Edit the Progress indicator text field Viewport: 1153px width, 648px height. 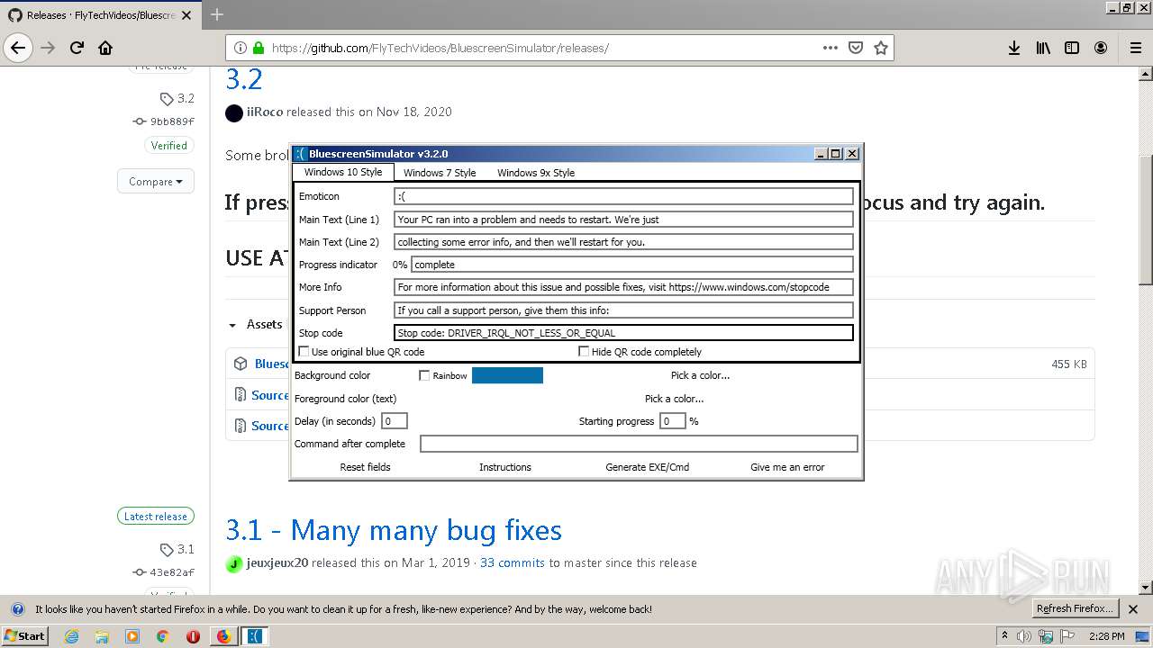point(631,265)
